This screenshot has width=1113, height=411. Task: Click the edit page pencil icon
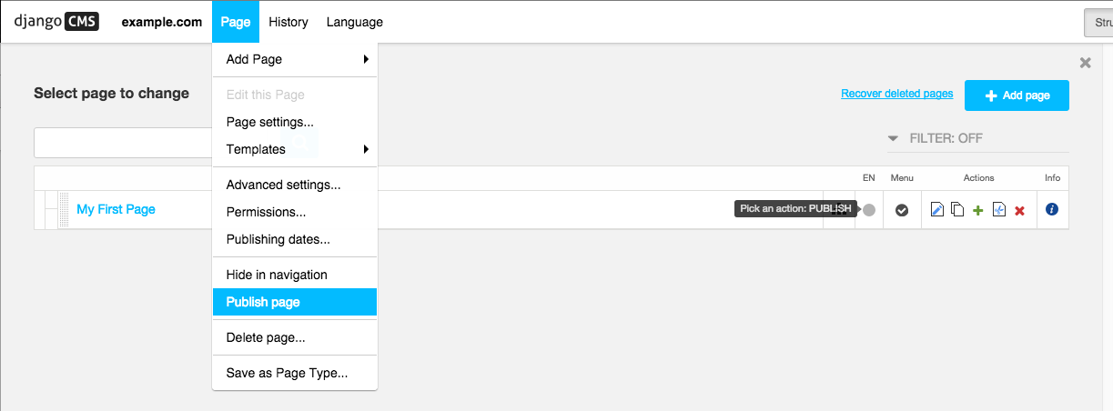(x=937, y=210)
